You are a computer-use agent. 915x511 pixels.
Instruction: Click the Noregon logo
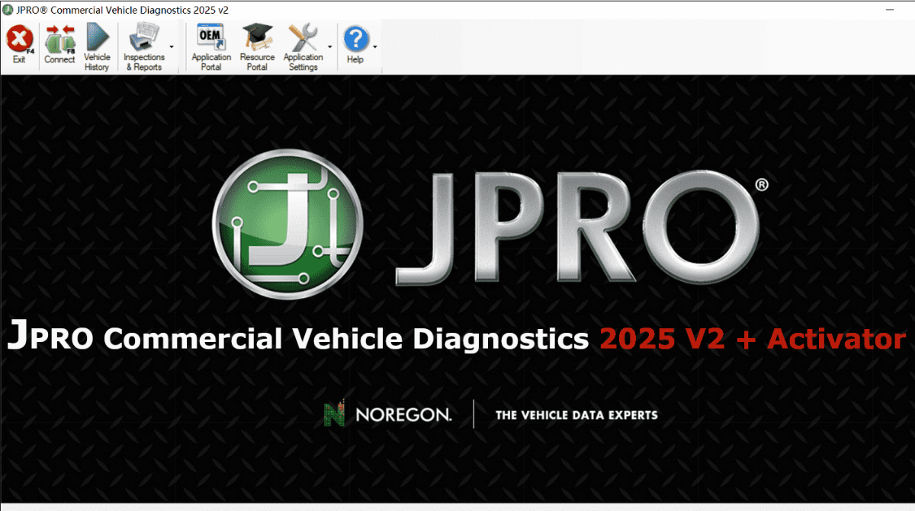(x=387, y=415)
